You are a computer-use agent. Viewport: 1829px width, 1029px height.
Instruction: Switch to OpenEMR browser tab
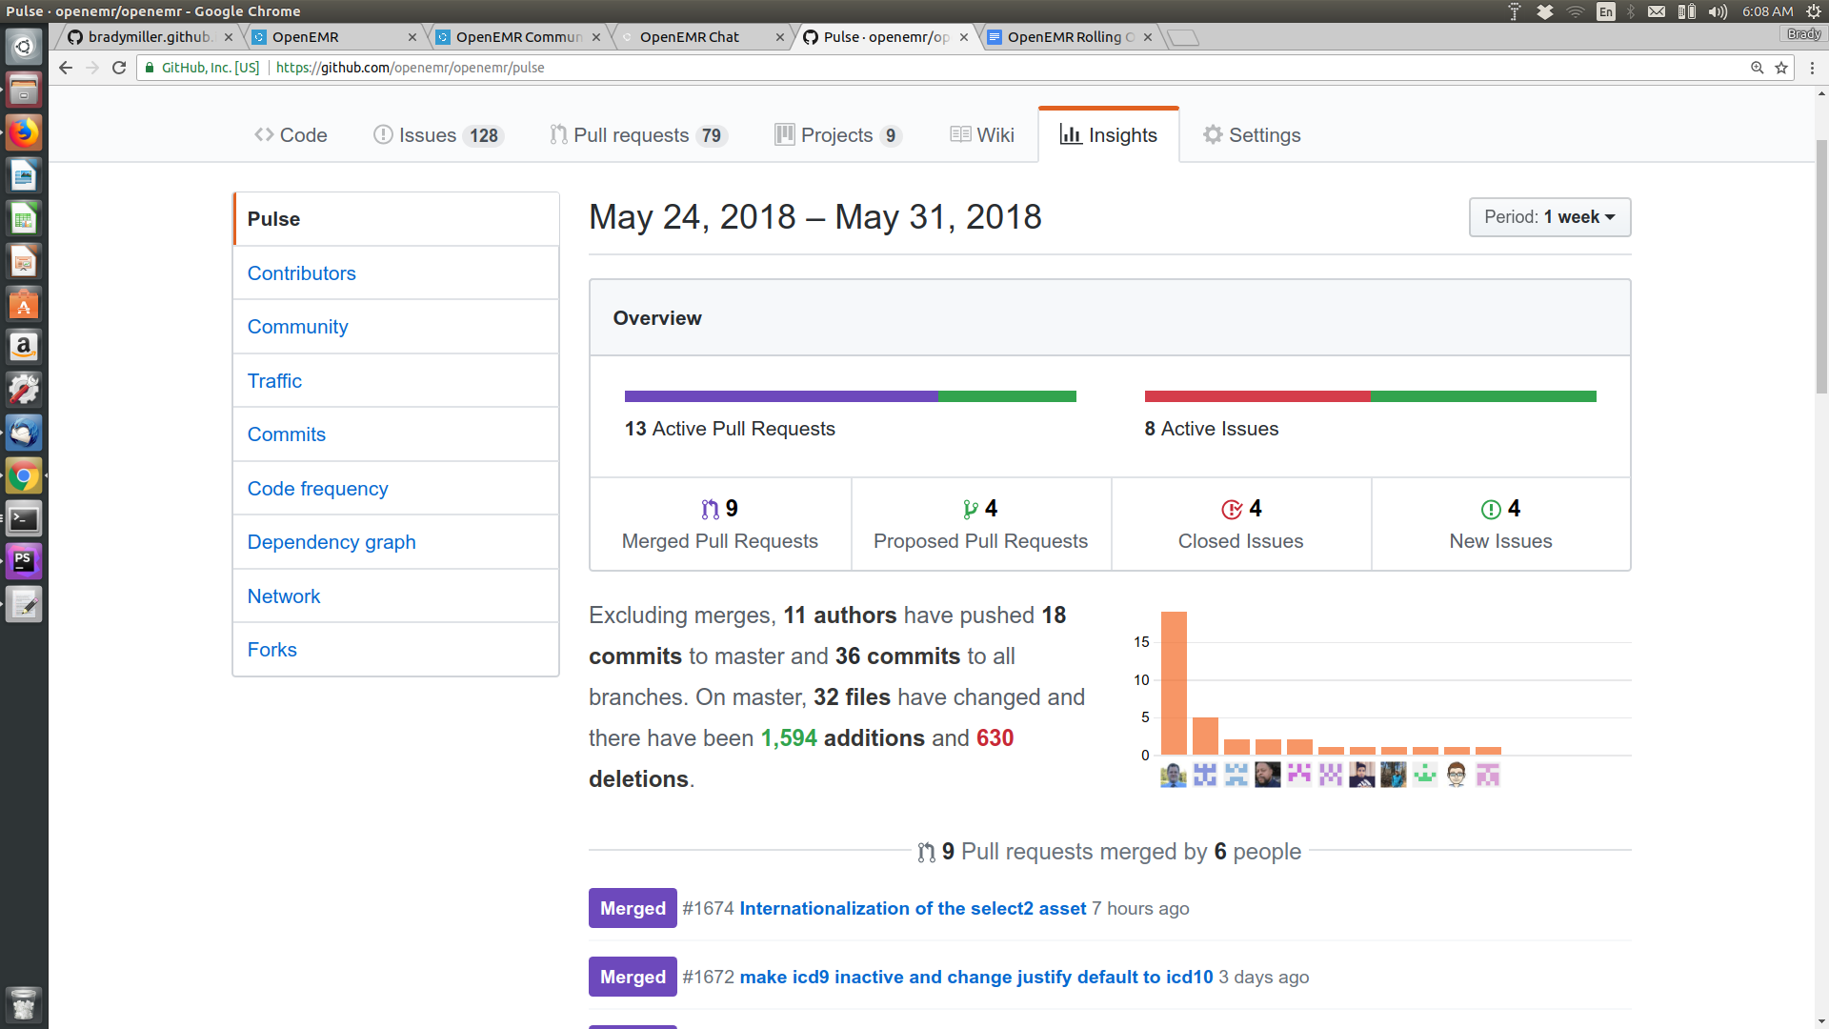[x=332, y=37]
